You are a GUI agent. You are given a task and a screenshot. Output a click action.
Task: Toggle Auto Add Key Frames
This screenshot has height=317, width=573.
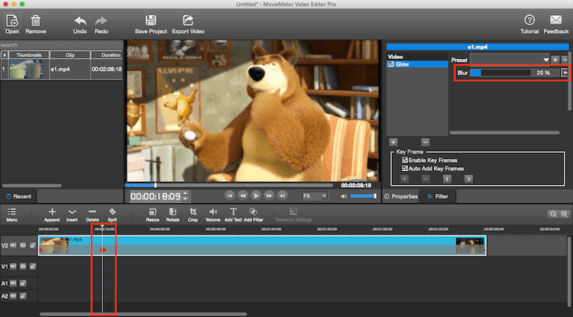[x=404, y=168]
